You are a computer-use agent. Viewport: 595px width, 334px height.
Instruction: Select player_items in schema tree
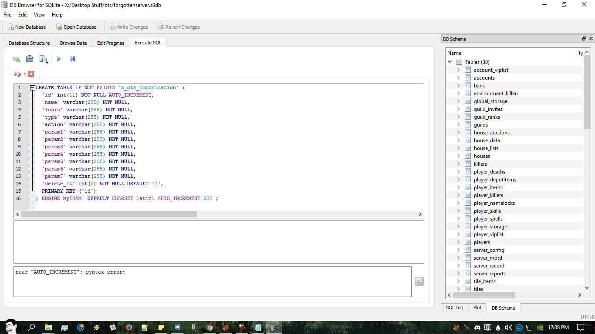(x=488, y=187)
